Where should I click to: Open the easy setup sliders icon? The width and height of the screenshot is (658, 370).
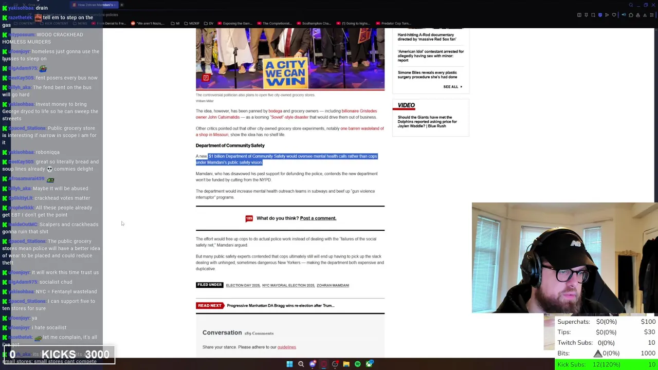tap(652, 15)
